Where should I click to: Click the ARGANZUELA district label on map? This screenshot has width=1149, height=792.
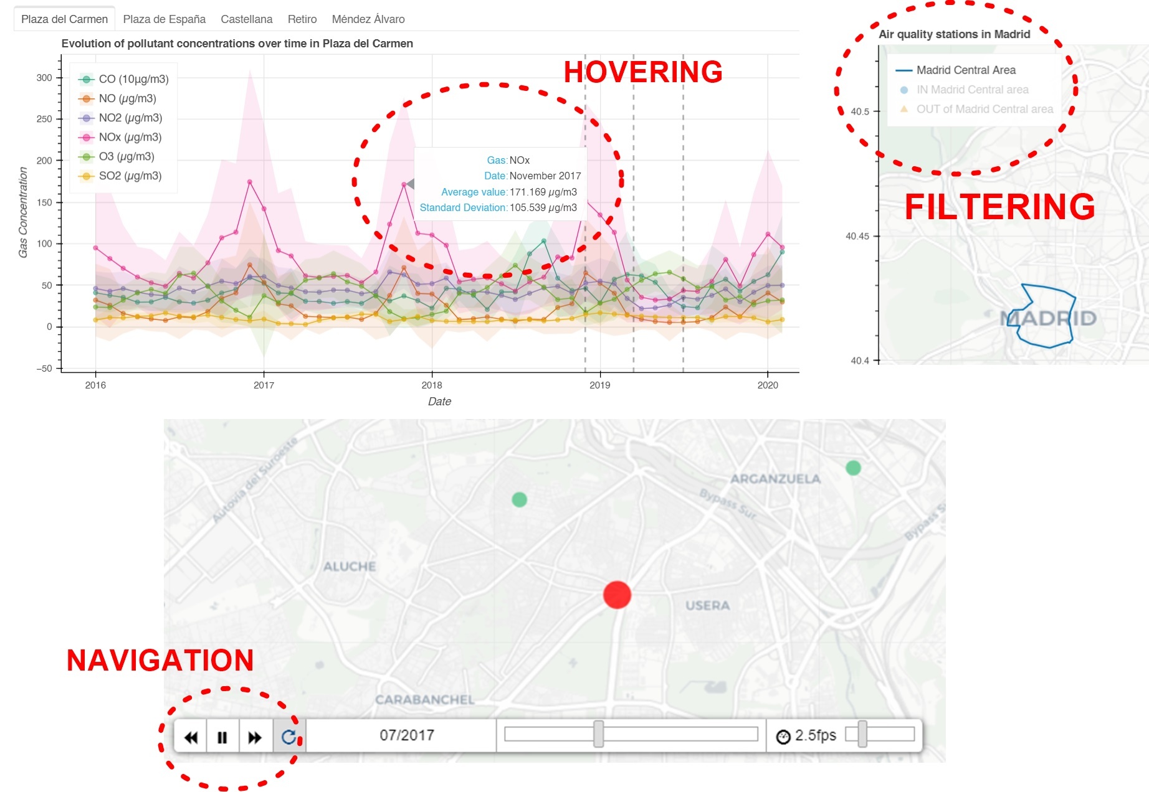point(776,479)
